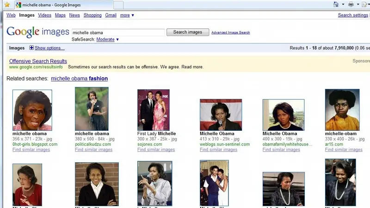Open the SafeSearch Moderate dropdown
The width and height of the screenshot is (370, 208).
[108, 39]
